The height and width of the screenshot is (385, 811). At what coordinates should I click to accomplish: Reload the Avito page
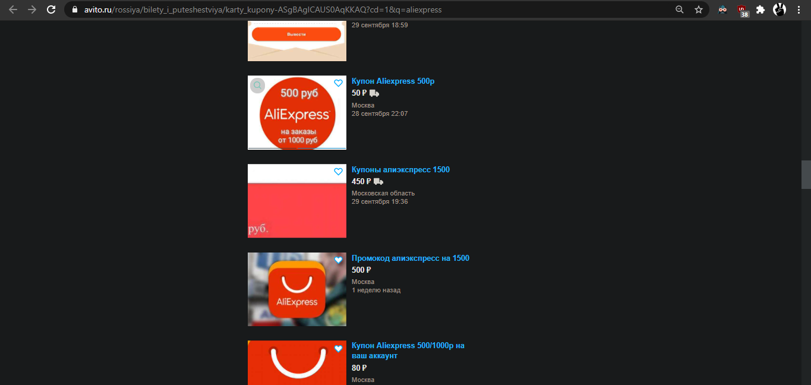pos(51,10)
